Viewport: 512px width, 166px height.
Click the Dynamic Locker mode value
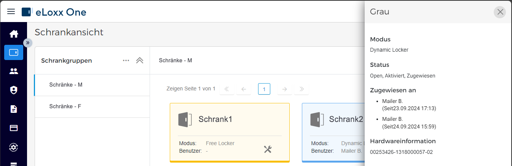tap(389, 50)
